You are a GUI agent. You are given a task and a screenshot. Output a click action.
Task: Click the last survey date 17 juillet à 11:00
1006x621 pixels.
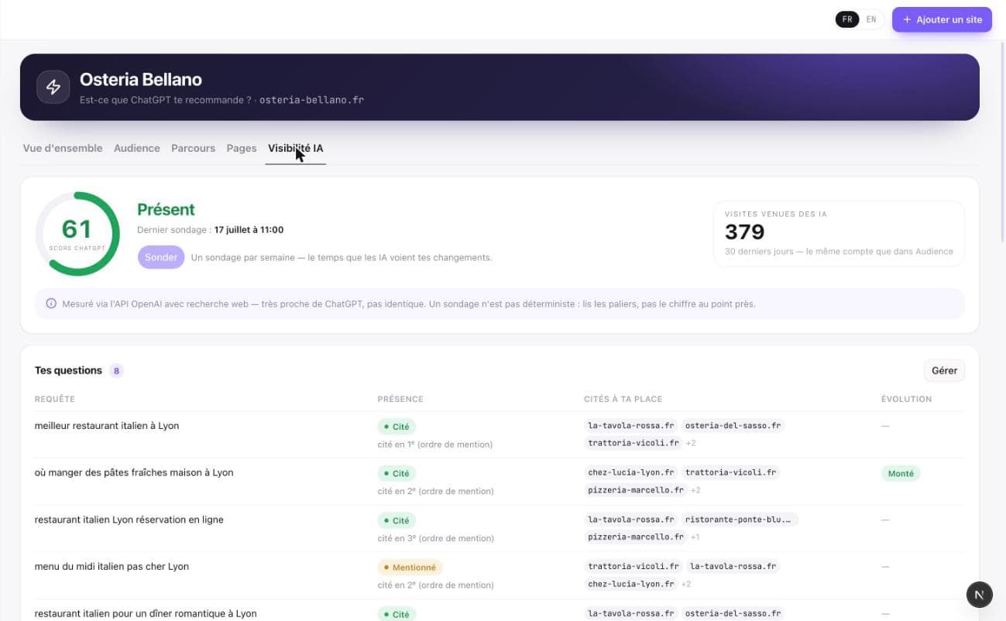pyautogui.click(x=249, y=230)
